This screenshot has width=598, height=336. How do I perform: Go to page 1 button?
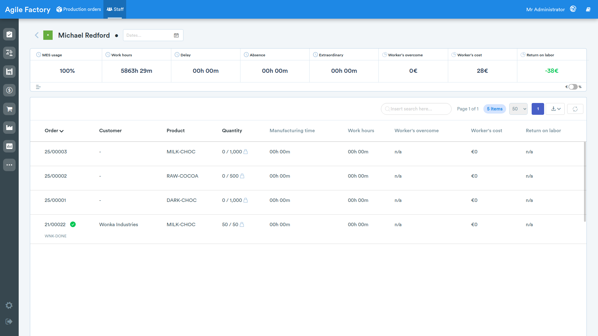click(x=538, y=109)
